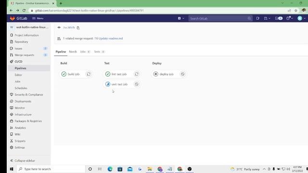Open Monitor in sidebar
Image resolution: width=308 pixels, height=173 pixels.
pos(20,108)
